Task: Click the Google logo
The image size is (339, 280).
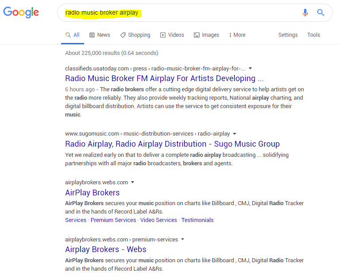Action: tap(21, 12)
